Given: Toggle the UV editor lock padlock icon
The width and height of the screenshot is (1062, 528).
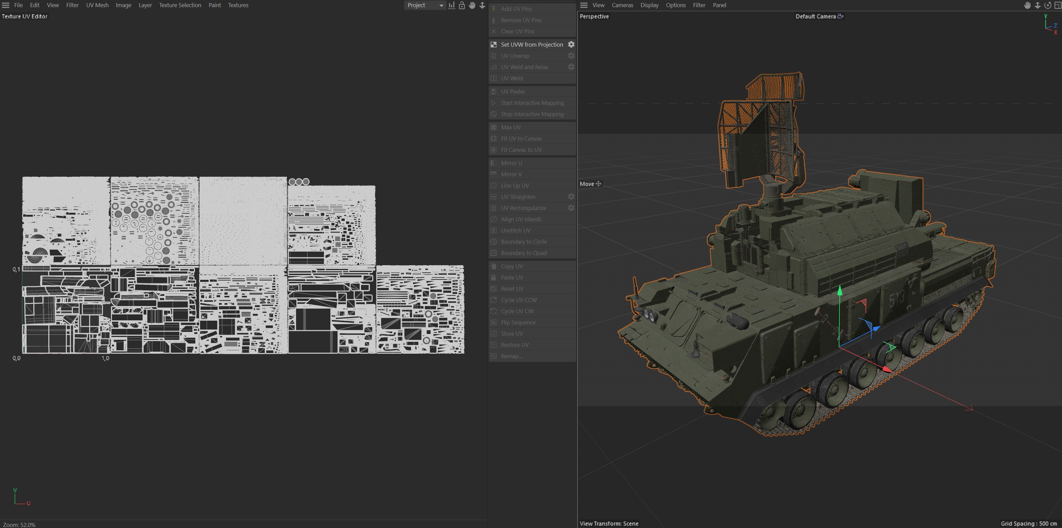Looking at the screenshot, I should click(462, 5).
